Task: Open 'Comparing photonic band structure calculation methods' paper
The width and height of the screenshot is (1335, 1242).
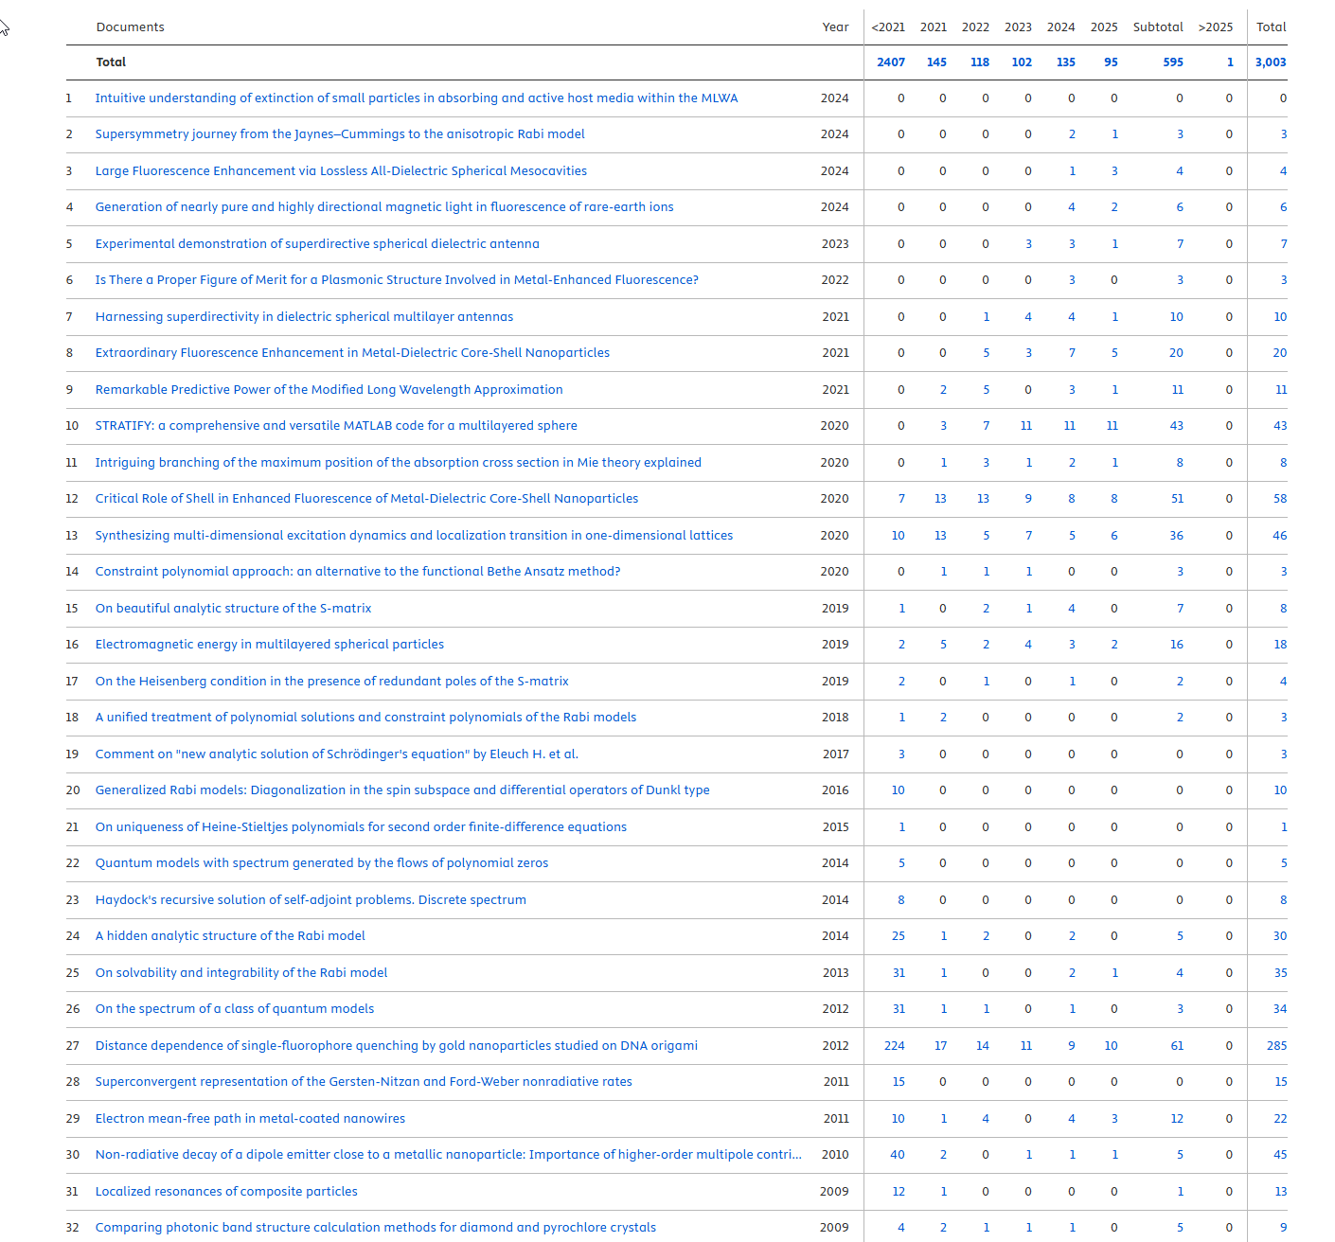Action: [x=375, y=1228]
